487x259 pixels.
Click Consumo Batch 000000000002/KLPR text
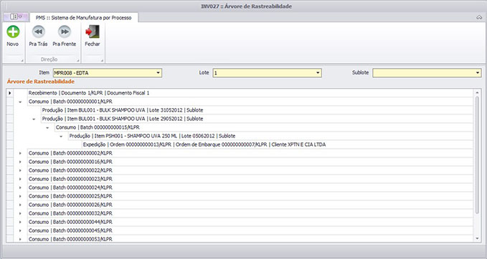pyautogui.click(x=70, y=153)
